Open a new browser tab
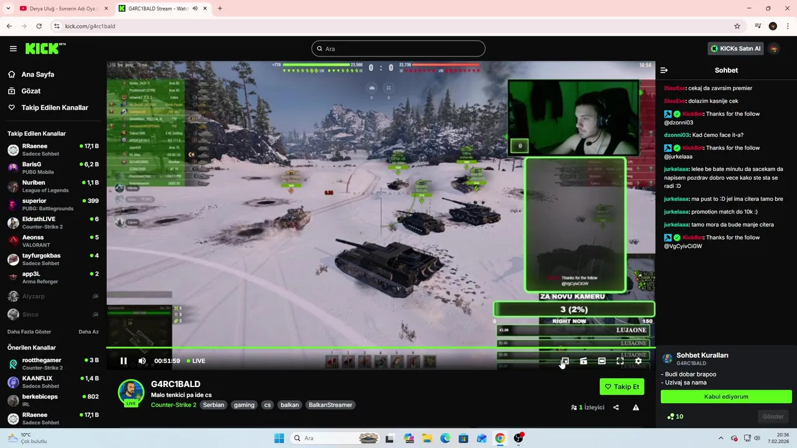This screenshot has width=797, height=448. 220,9
